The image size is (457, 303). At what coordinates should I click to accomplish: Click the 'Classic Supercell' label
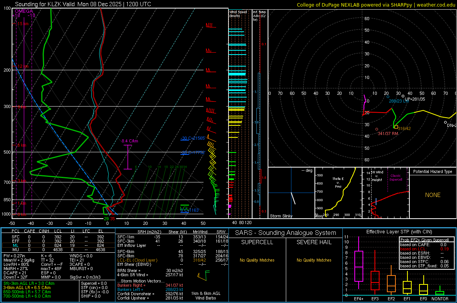click(x=395, y=178)
